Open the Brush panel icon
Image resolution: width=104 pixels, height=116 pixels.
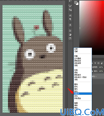click(70, 6)
